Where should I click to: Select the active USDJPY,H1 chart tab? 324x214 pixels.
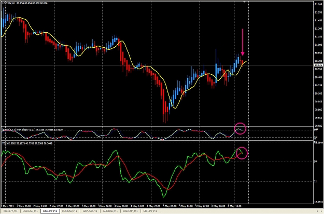tap(50, 211)
